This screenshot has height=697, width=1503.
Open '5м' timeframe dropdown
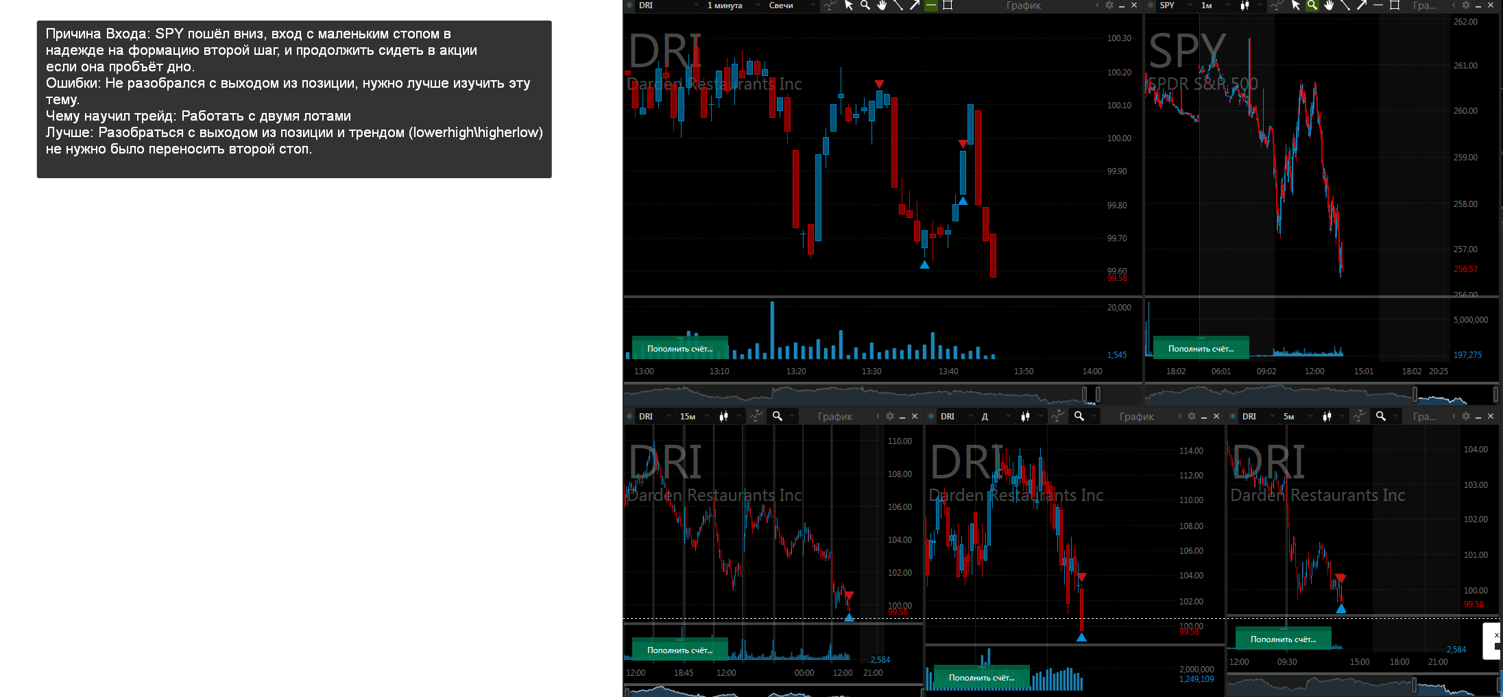click(x=1297, y=416)
